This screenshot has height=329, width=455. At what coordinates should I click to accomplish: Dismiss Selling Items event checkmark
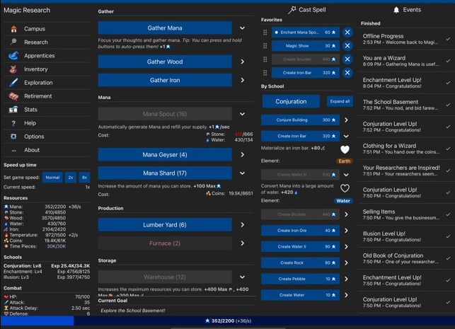pos(449,214)
